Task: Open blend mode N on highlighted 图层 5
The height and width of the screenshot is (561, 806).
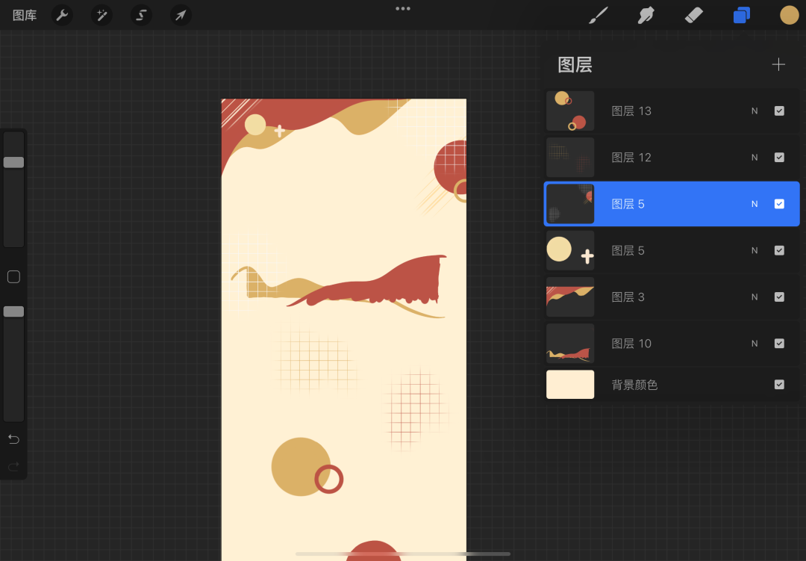Action: tap(755, 204)
